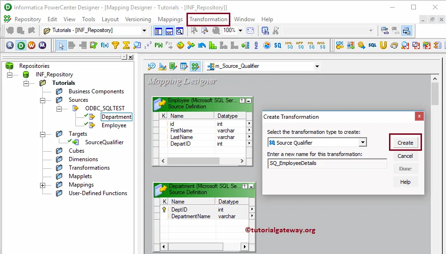The height and width of the screenshot is (254, 446).
Task: Open the zoom percentage dropdown
Action: (x=240, y=31)
